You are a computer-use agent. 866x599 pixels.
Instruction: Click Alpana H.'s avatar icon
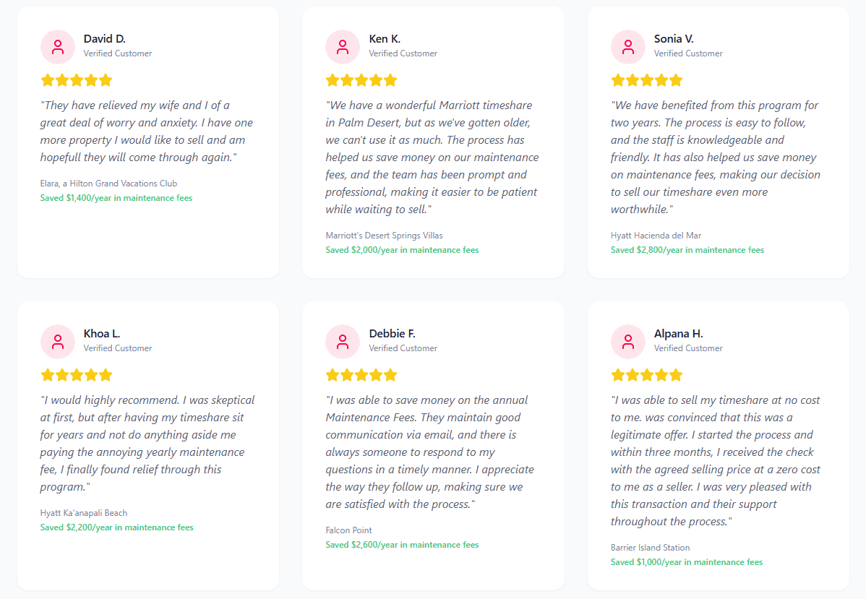point(628,342)
